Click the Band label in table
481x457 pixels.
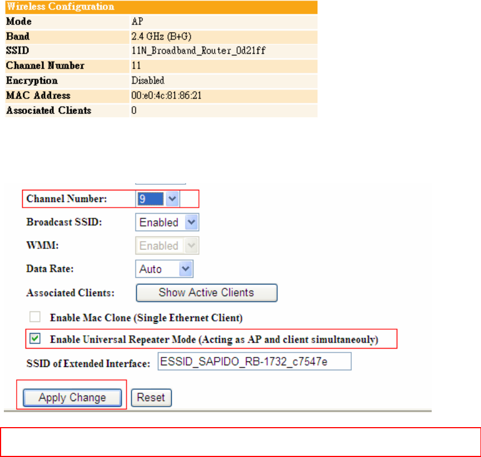(x=18, y=37)
